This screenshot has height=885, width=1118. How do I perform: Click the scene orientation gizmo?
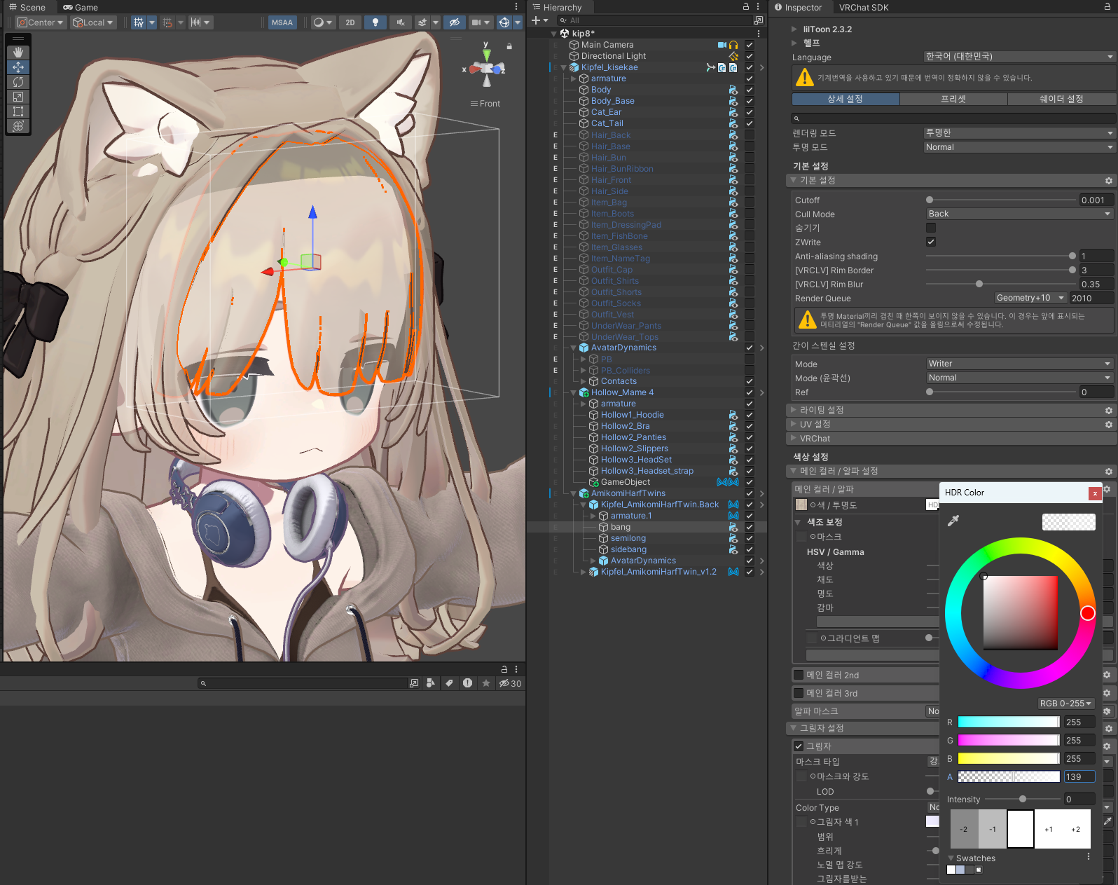click(x=486, y=68)
